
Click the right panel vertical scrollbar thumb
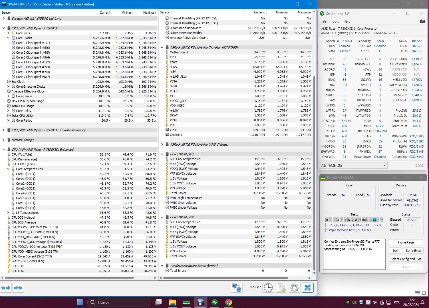click(x=314, y=174)
